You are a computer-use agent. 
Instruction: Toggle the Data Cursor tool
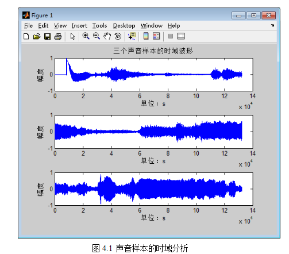click(132, 36)
